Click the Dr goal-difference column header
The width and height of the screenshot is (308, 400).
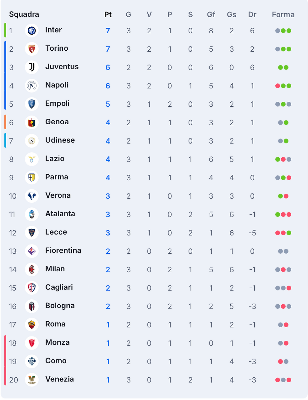[252, 14]
